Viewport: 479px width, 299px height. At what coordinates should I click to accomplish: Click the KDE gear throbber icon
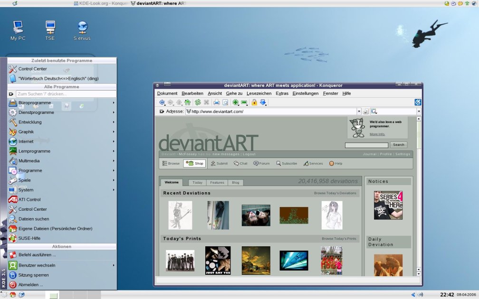click(x=418, y=102)
